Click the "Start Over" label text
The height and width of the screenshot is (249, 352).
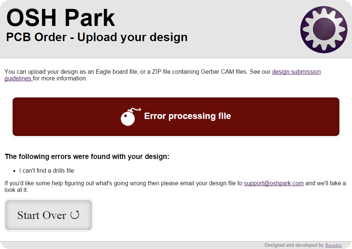click(41, 215)
